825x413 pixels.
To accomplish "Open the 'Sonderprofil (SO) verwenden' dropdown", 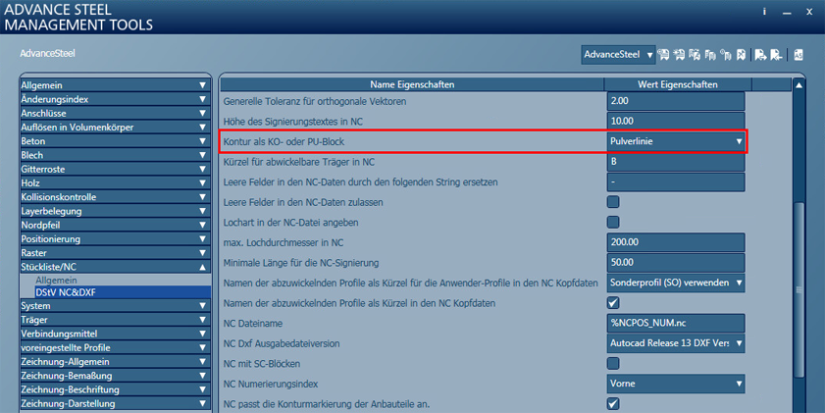I will [x=676, y=284].
